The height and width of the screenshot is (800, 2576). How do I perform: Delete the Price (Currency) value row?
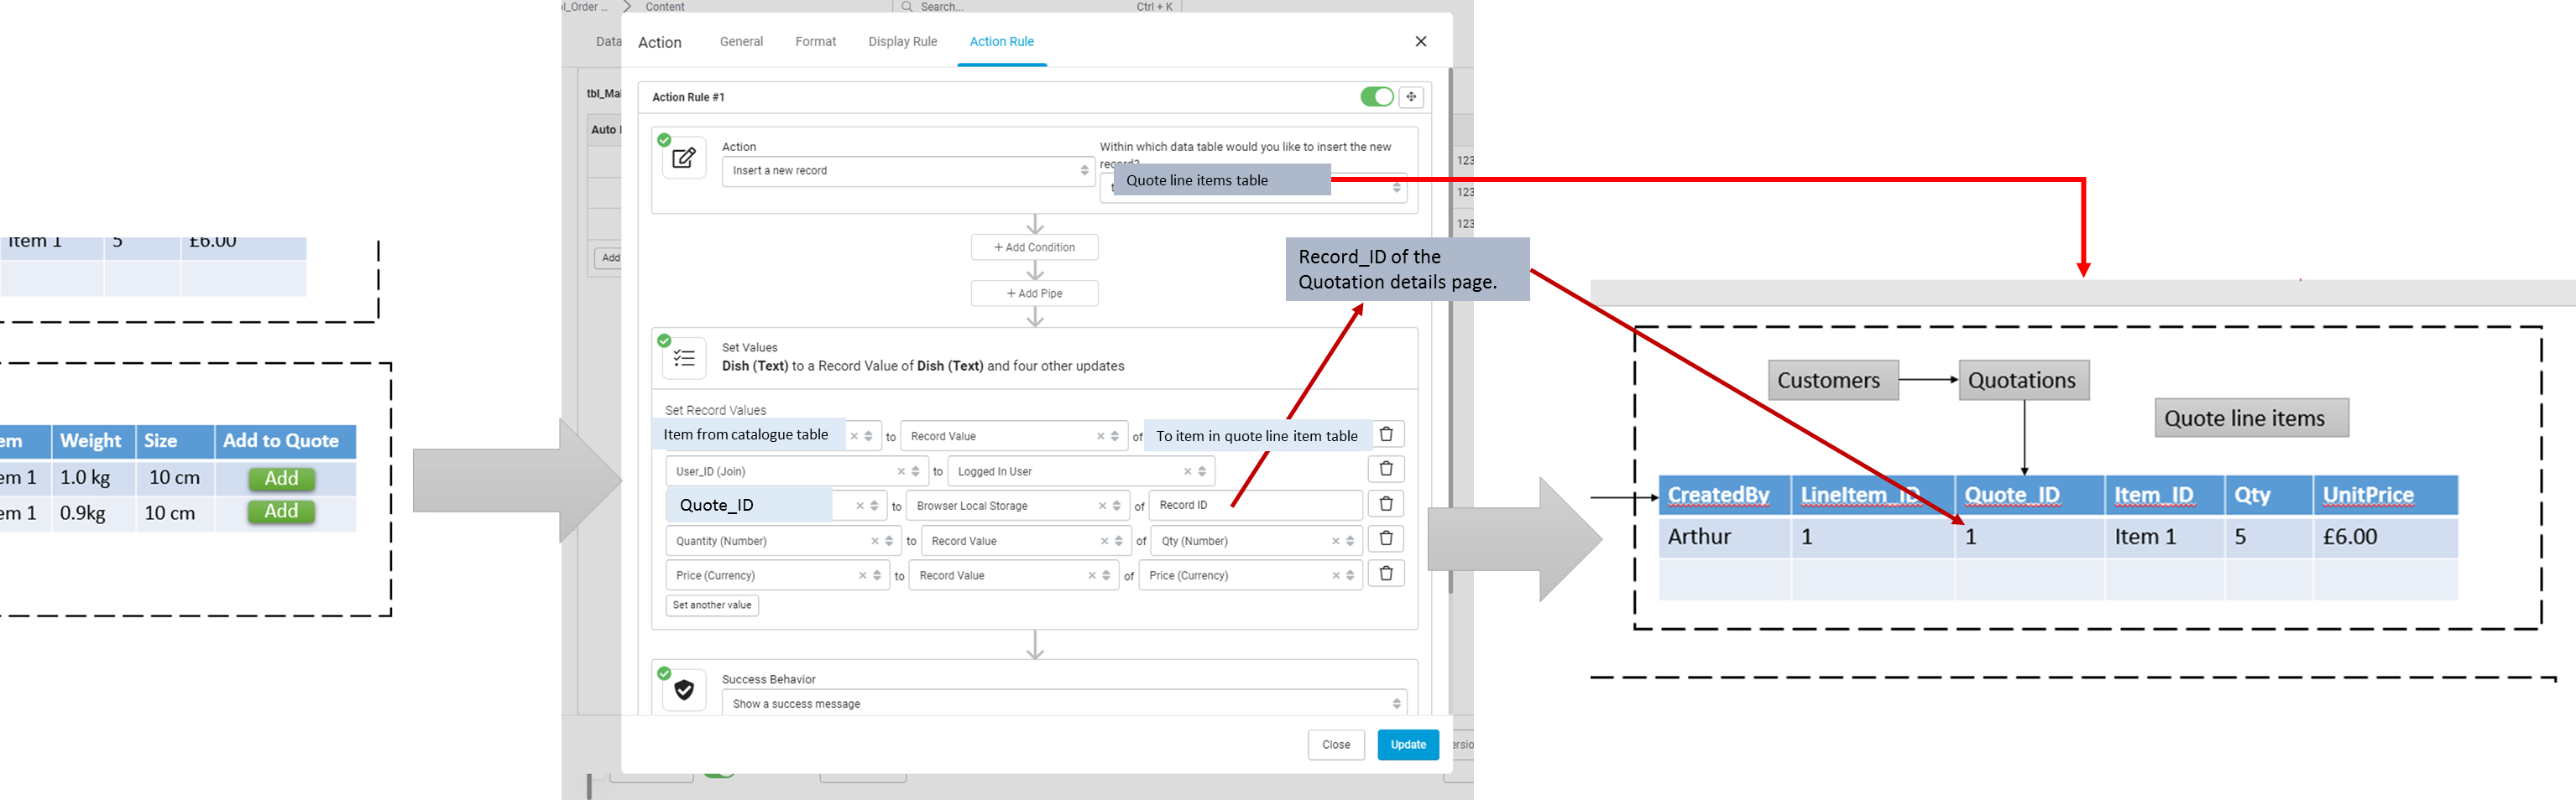click(x=1386, y=574)
